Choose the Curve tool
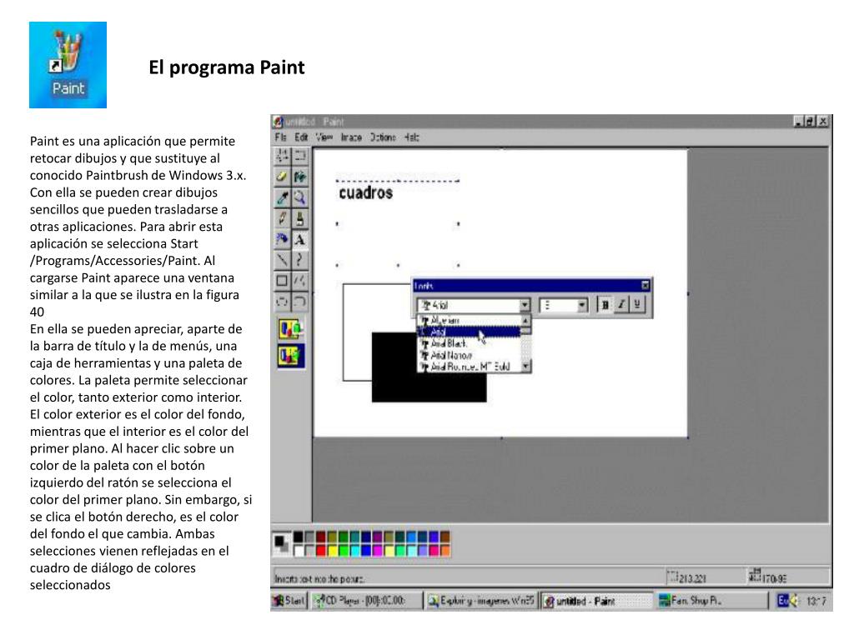 pos(299,260)
